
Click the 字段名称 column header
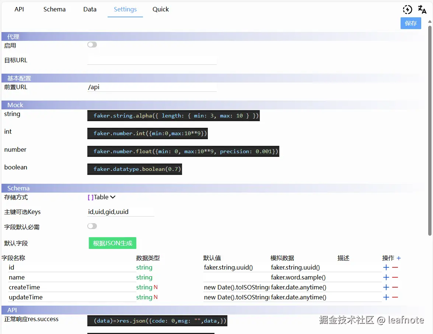click(x=13, y=258)
